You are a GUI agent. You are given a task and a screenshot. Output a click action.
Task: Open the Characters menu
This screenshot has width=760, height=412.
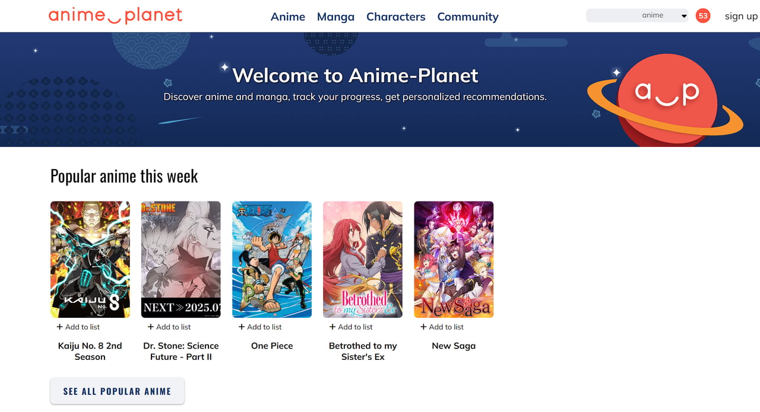(x=396, y=17)
